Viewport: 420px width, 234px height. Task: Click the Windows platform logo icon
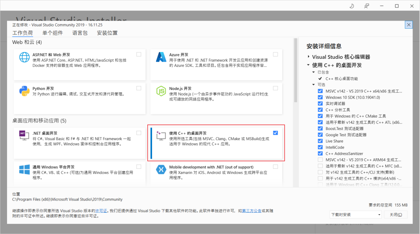(24, 170)
